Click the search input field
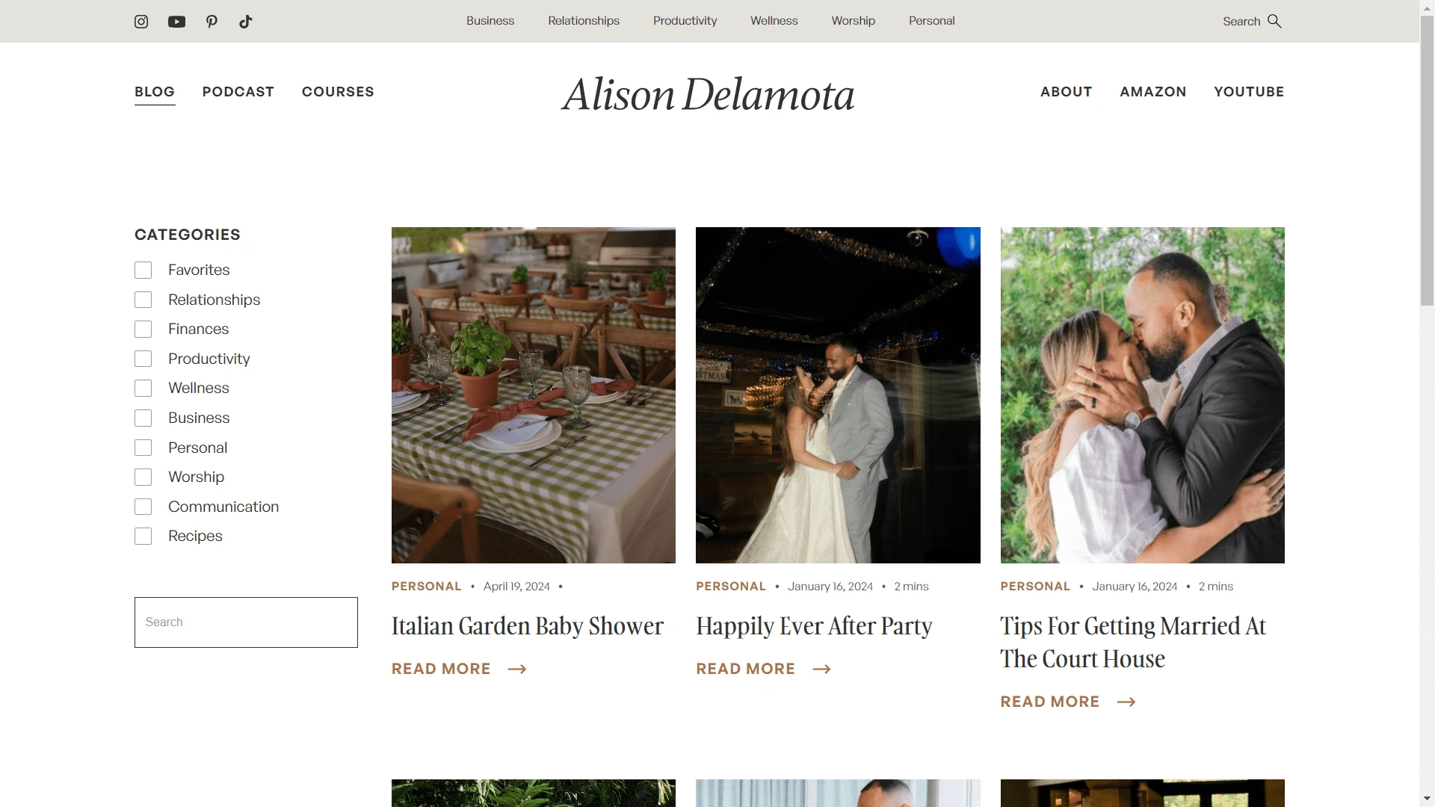 pyautogui.click(x=245, y=621)
